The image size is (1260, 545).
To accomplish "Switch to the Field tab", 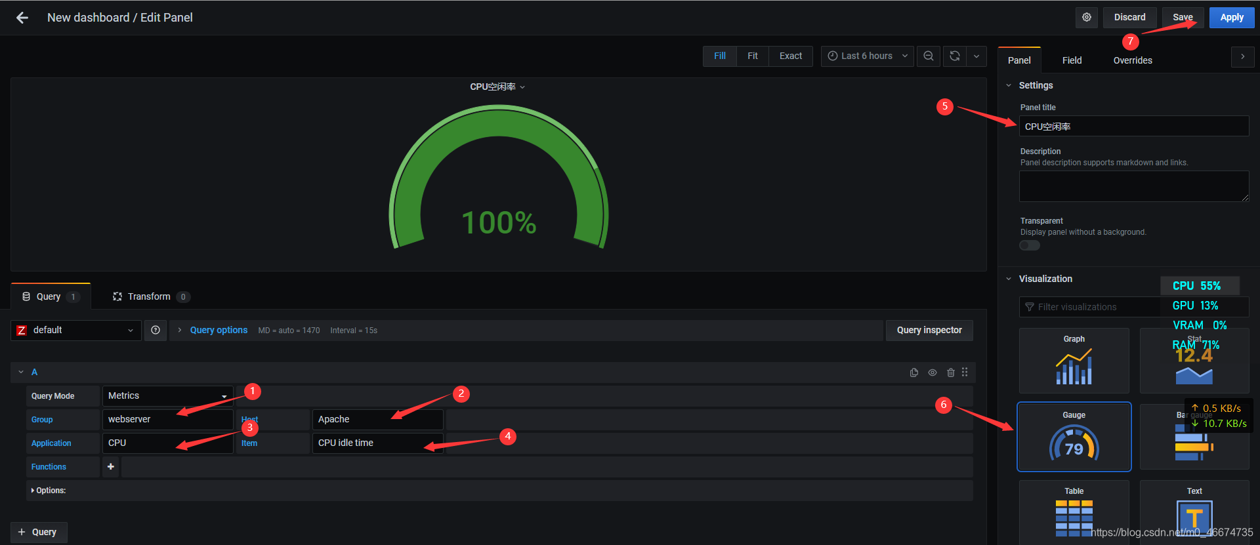I will [1072, 60].
